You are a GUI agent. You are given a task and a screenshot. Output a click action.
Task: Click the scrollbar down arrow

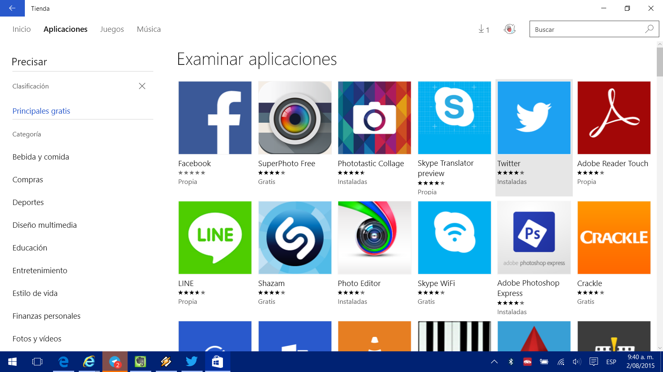coord(660,348)
